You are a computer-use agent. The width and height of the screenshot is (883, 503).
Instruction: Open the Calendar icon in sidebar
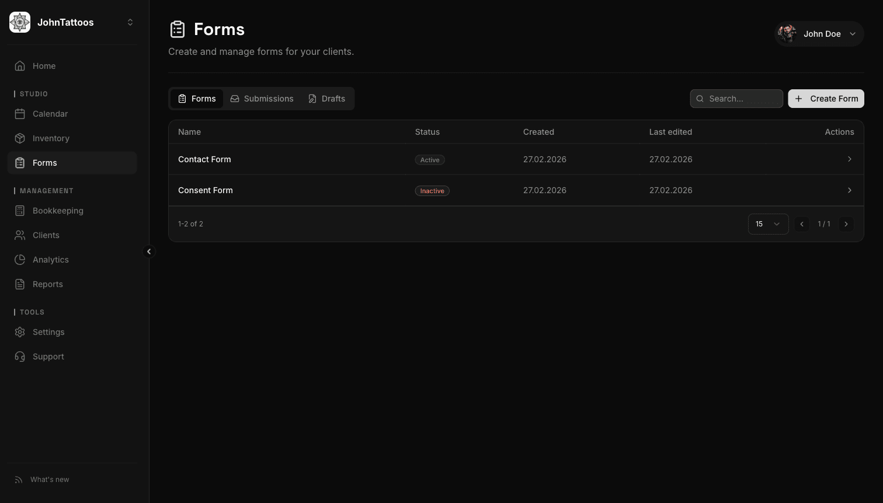(x=20, y=114)
